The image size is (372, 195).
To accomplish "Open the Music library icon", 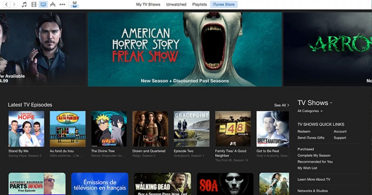I will [x=24, y=4].
